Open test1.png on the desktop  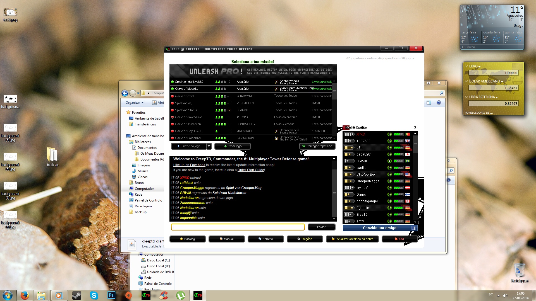pyautogui.click(x=10, y=15)
